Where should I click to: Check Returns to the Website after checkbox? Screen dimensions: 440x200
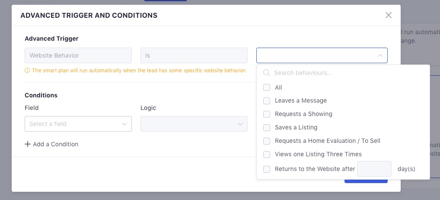(267, 169)
